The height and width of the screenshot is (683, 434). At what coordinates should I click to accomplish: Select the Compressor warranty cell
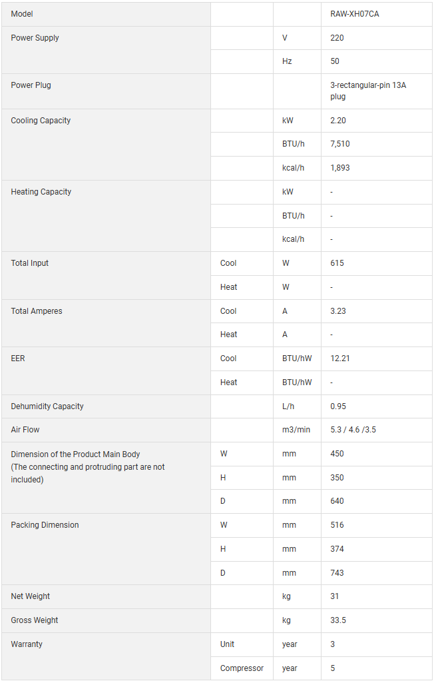click(x=242, y=668)
